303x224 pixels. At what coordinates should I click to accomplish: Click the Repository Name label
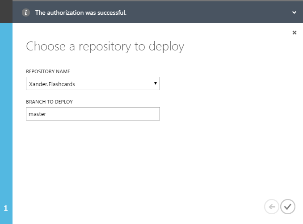tap(48, 71)
